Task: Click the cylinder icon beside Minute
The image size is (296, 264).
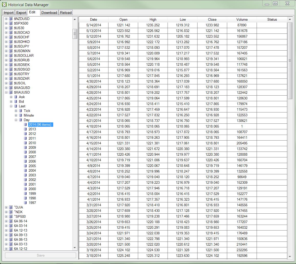Action: click(x=20, y=116)
